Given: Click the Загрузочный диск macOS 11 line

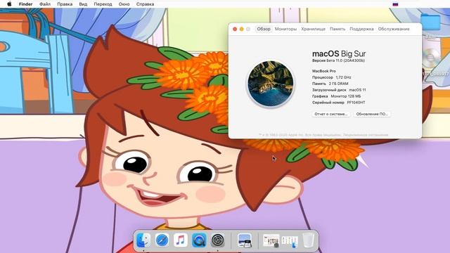Looking at the screenshot, I should pos(339,90).
